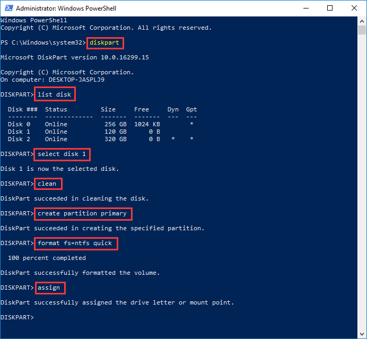Screen dimensions: 367x339
Task: Click the Disk 2 row showing 320 GB
Action: pos(101,139)
